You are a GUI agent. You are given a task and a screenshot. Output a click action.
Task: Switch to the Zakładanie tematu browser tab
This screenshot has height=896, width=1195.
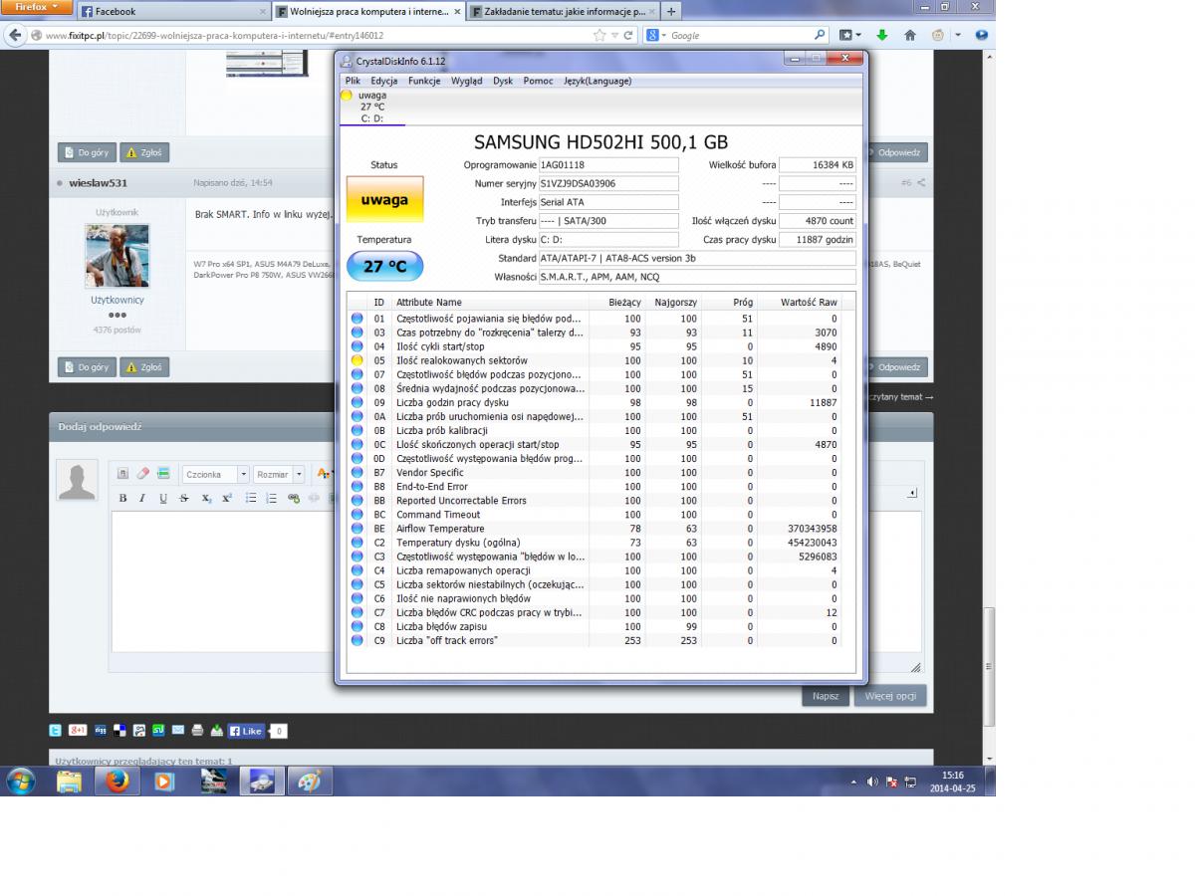[561, 12]
